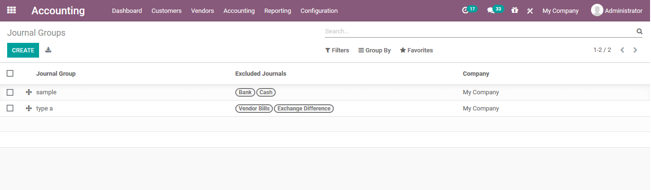
Task: Click the CREATE button
Action: click(x=23, y=50)
